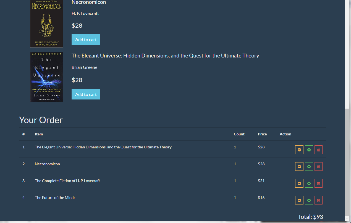The image size is (351, 223).
Task: Click the Item column header
Action: point(39,134)
